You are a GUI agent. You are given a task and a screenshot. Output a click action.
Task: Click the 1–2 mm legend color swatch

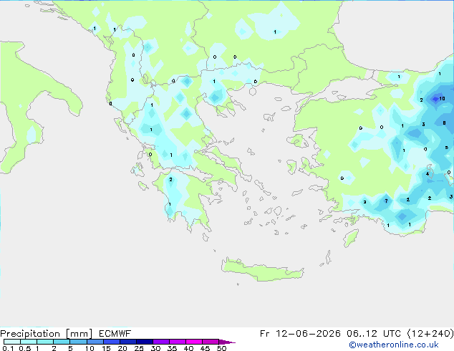coord(45,342)
